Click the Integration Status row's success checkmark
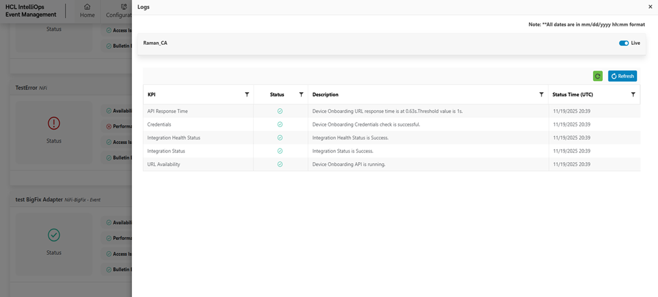The width and height of the screenshot is (658, 297). click(280, 151)
